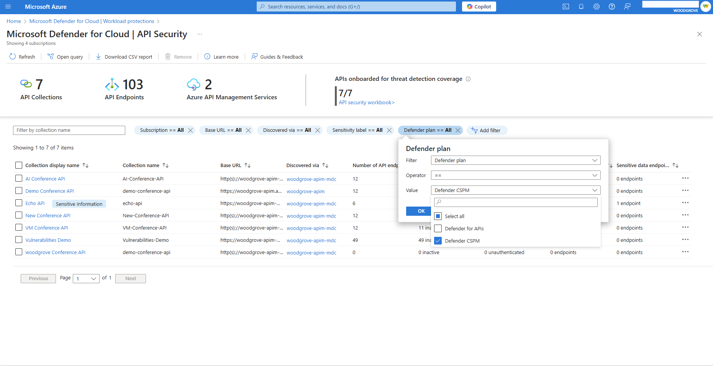Open portal settings gear
This screenshot has height=366, width=713.
tap(597, 7)
